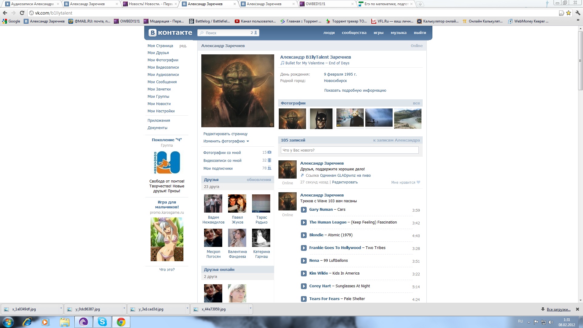Play Blondie Atomic track
Image resolution: width=583 pixels, height=328 pixels.
[303, 235]
